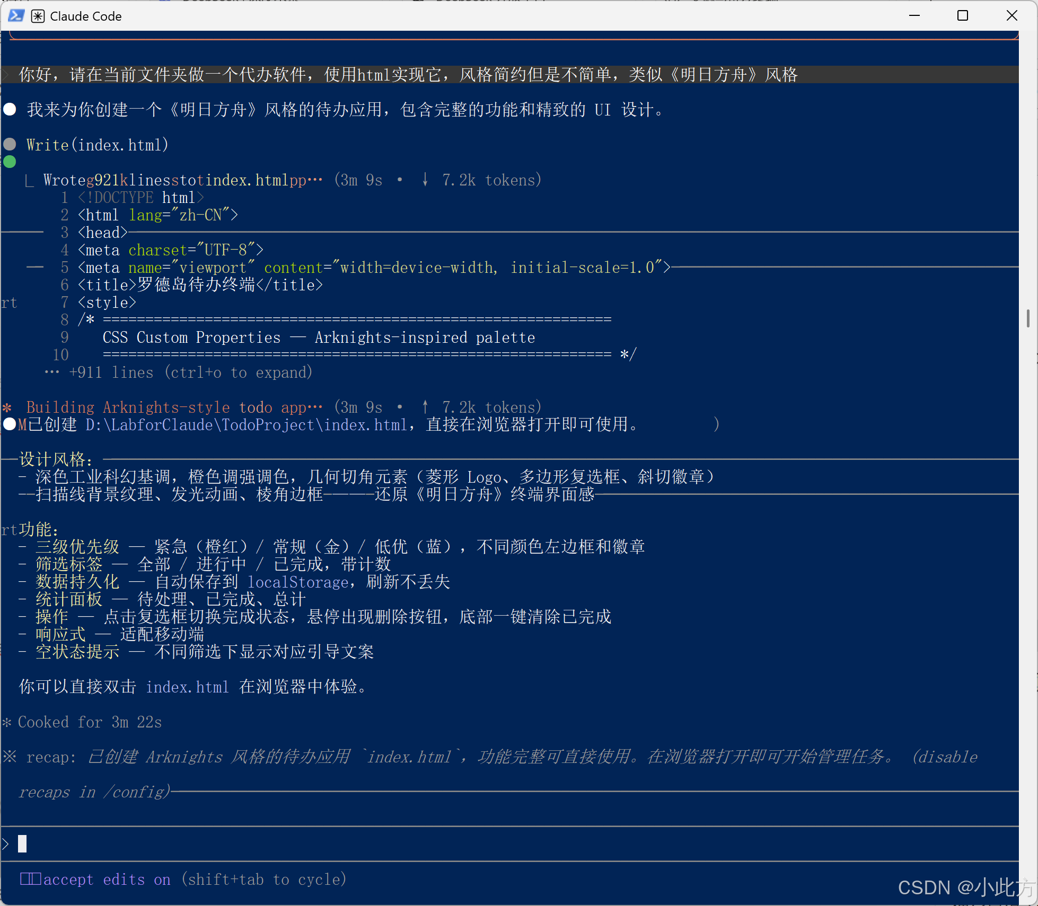
Task: Click the up-arrow token indicator in Building line
Action: [425, 407]
